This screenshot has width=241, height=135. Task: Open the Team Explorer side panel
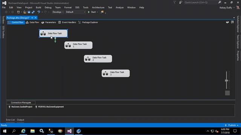pos(238,42)
